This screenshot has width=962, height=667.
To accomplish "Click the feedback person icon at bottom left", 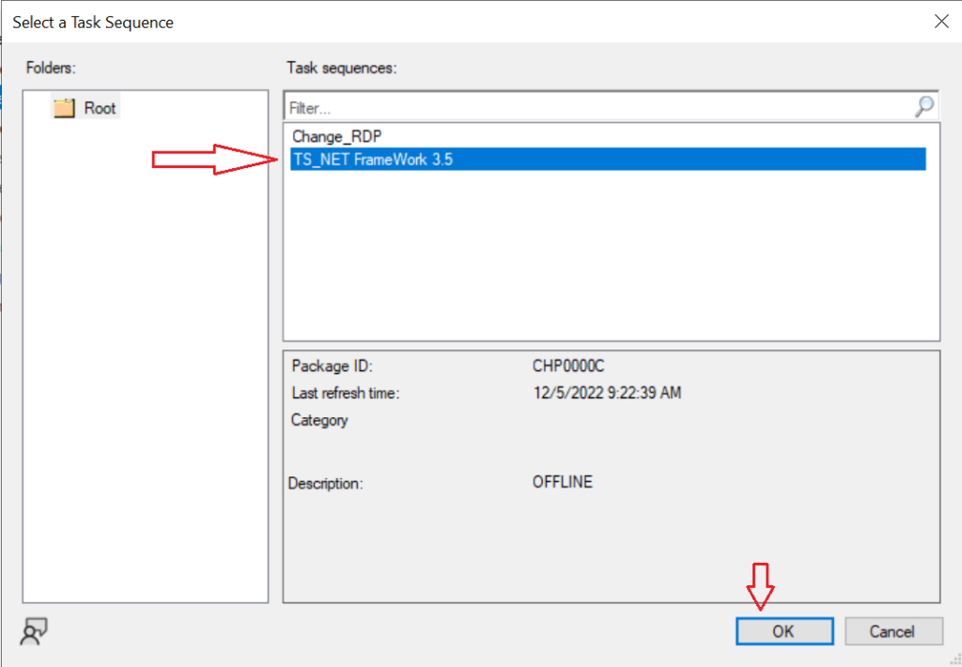I will coord(34,631).
